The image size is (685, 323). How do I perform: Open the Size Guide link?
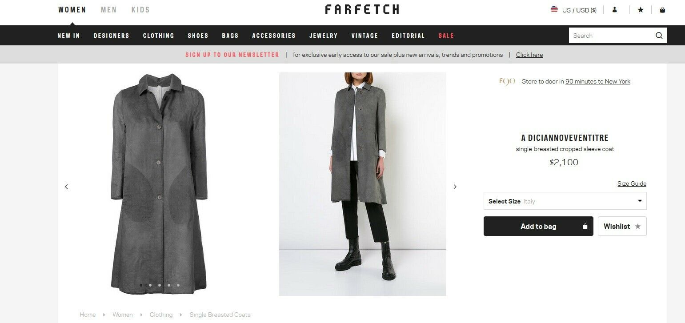tap(632, 183)
